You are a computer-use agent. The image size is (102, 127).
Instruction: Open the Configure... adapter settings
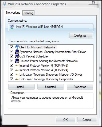coord(81,36)
